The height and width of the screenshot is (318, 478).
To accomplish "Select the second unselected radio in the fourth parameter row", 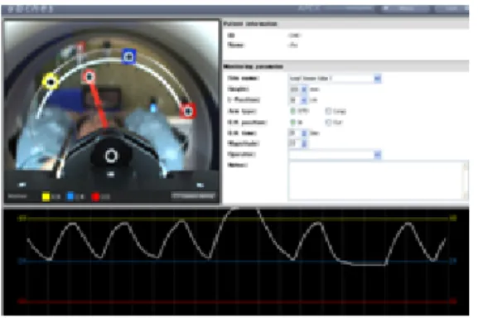I will click(x=328, y=111).
